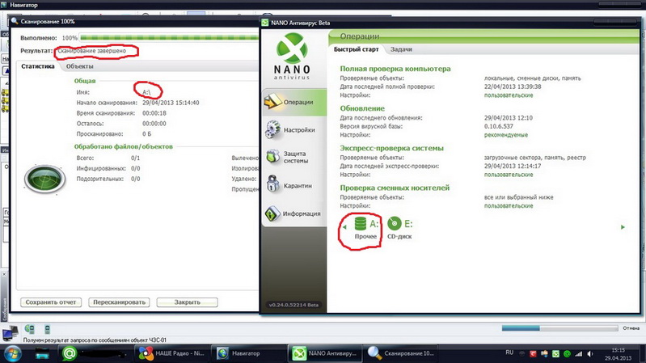The height and width of the screenshot is (363, 646).
Task: Open the Объекты tab in scan window
Action: click(x=78, y=66)
